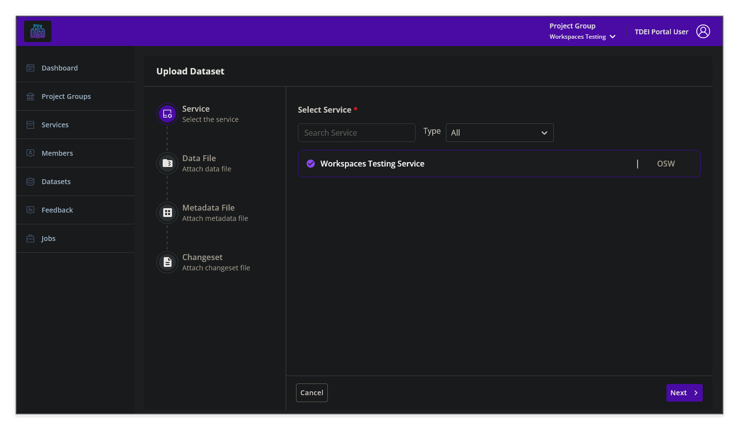
Task: Expand the Workspaces Testing project group selector
Action: click(612, 36)
